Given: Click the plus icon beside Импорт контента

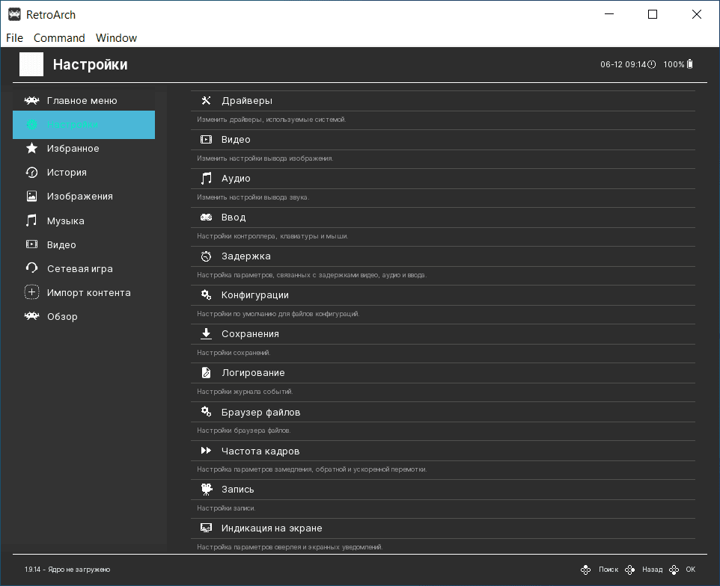Looking at the screenshot, I should 31,292.
